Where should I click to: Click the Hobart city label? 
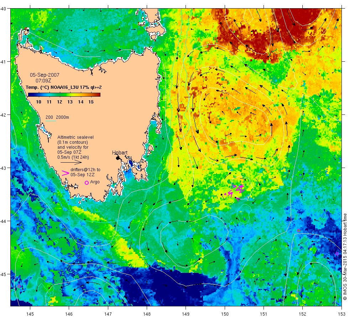(x=120, y=153)
